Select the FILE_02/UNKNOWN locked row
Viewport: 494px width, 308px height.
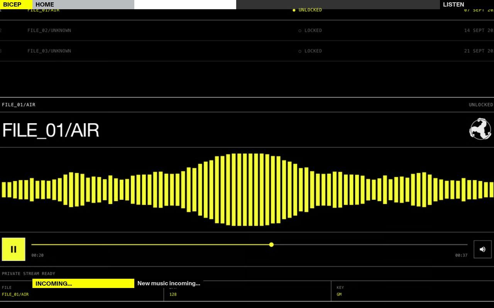pyautogui.click(x=247, y=30)
